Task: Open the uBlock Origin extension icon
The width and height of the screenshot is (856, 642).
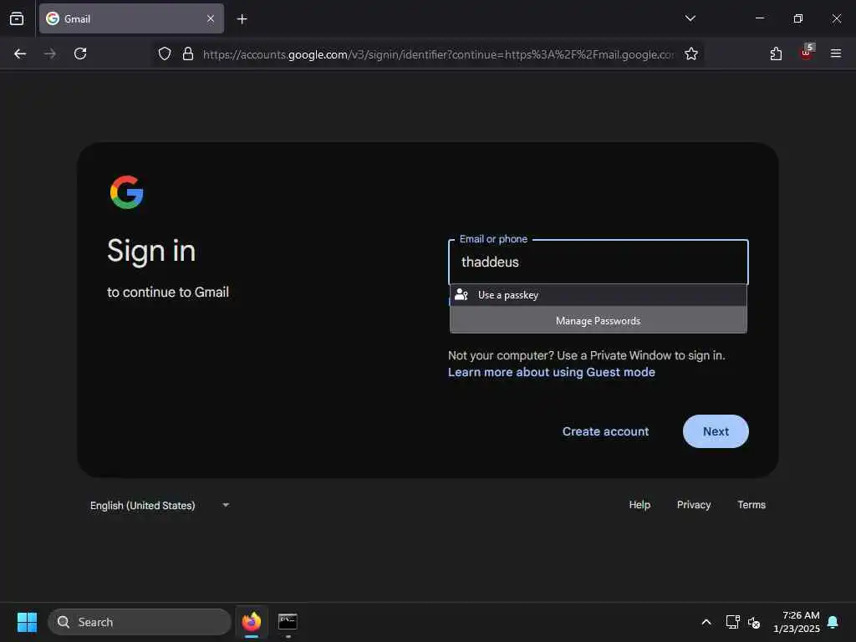Action: 807,53
